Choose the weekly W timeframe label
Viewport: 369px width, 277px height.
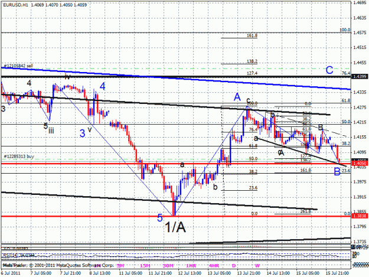point(257,266)
